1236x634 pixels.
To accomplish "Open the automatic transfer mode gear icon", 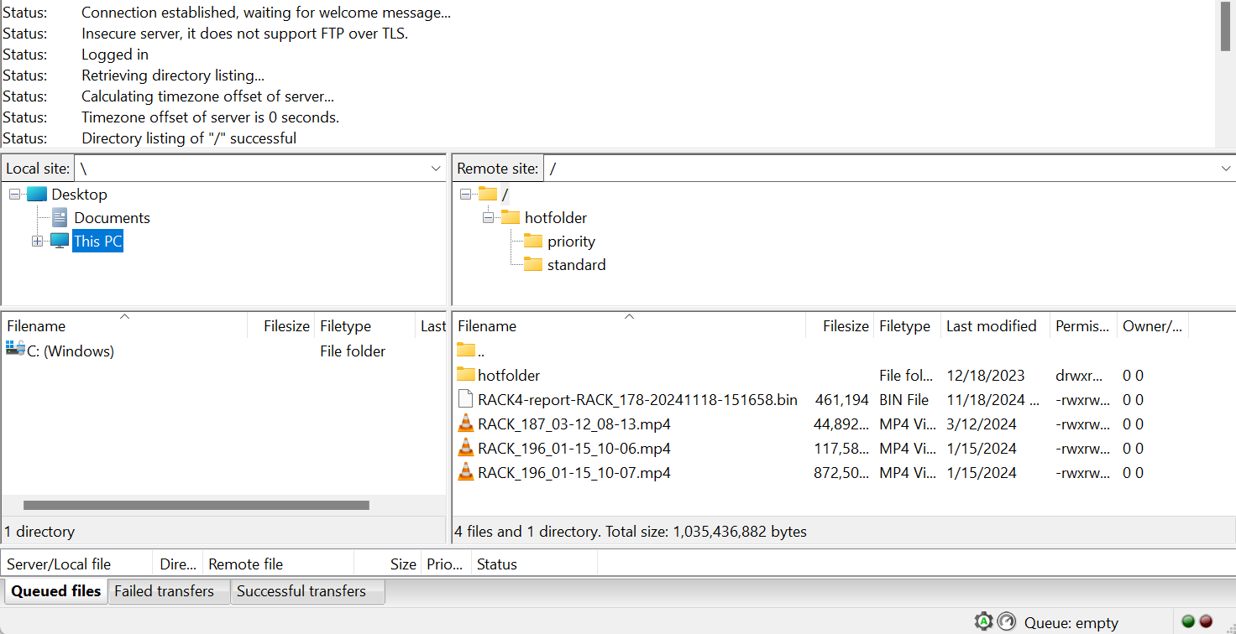I will [x=983, y=621].
